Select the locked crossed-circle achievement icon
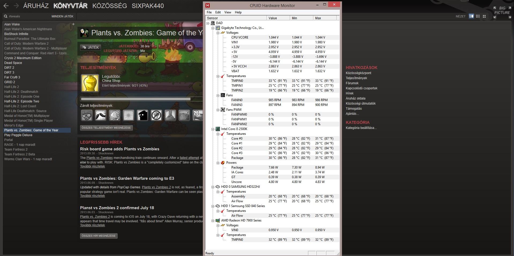 [156, 115]
